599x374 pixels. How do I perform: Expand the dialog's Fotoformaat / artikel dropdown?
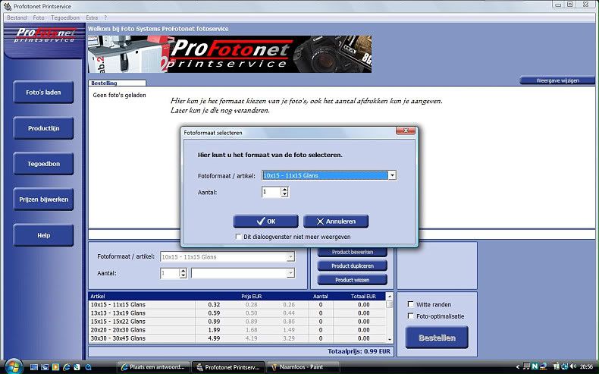(392, 175)
